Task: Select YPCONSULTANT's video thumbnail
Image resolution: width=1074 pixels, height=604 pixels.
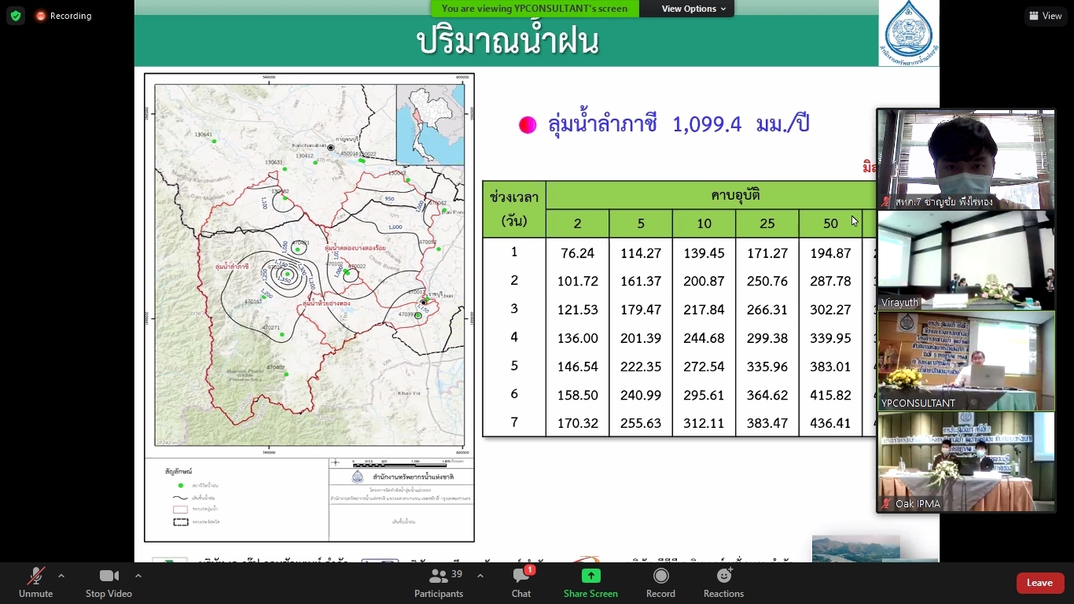Action: (966, 361)
